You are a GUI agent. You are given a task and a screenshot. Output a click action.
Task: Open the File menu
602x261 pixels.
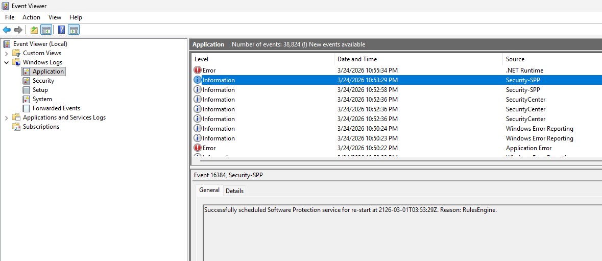point(10,17)
